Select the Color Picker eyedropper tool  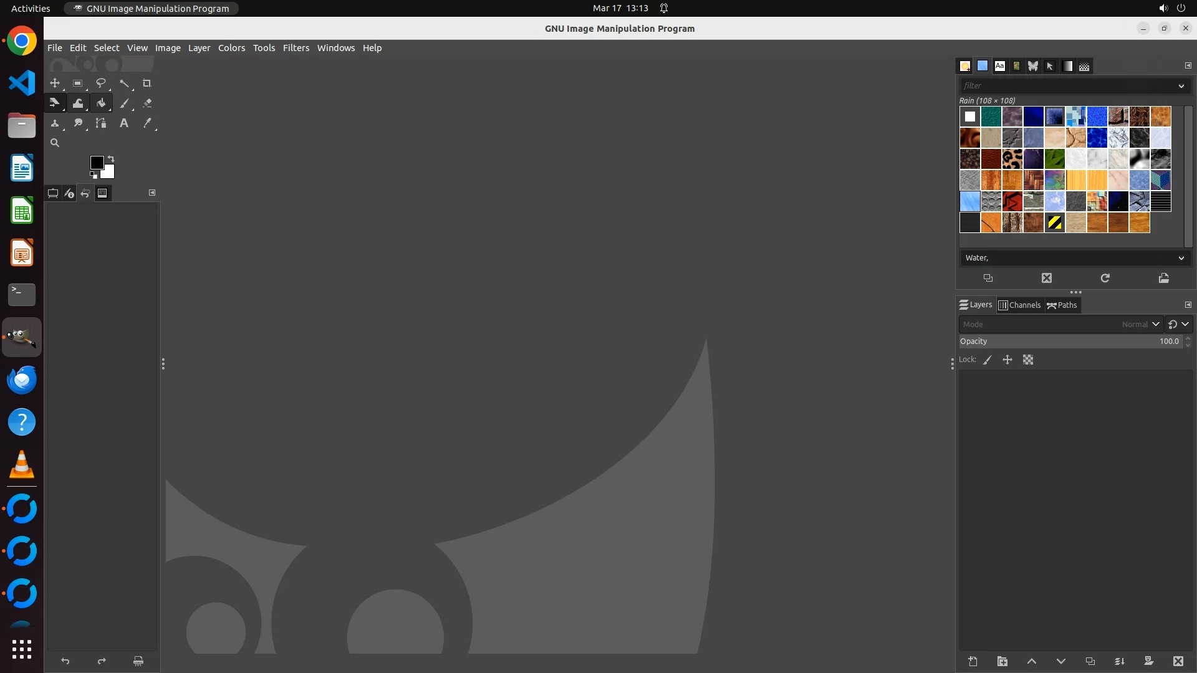pyautogui.click(x=147, y=123)
